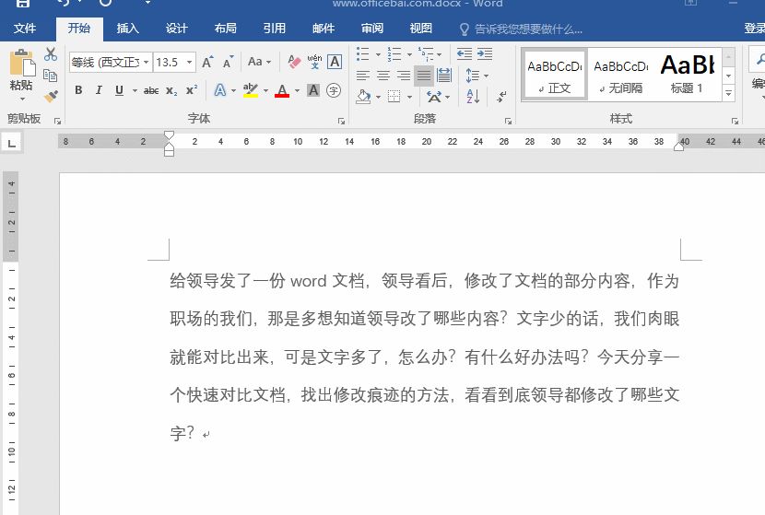Switch to 布局 Layout tab
The width and height of the screenshot is (765, 515).
[x=226, y=29]
